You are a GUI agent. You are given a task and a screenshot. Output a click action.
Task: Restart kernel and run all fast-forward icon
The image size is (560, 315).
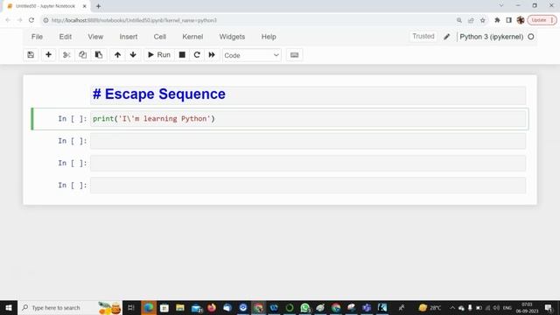tap(212, 55)
